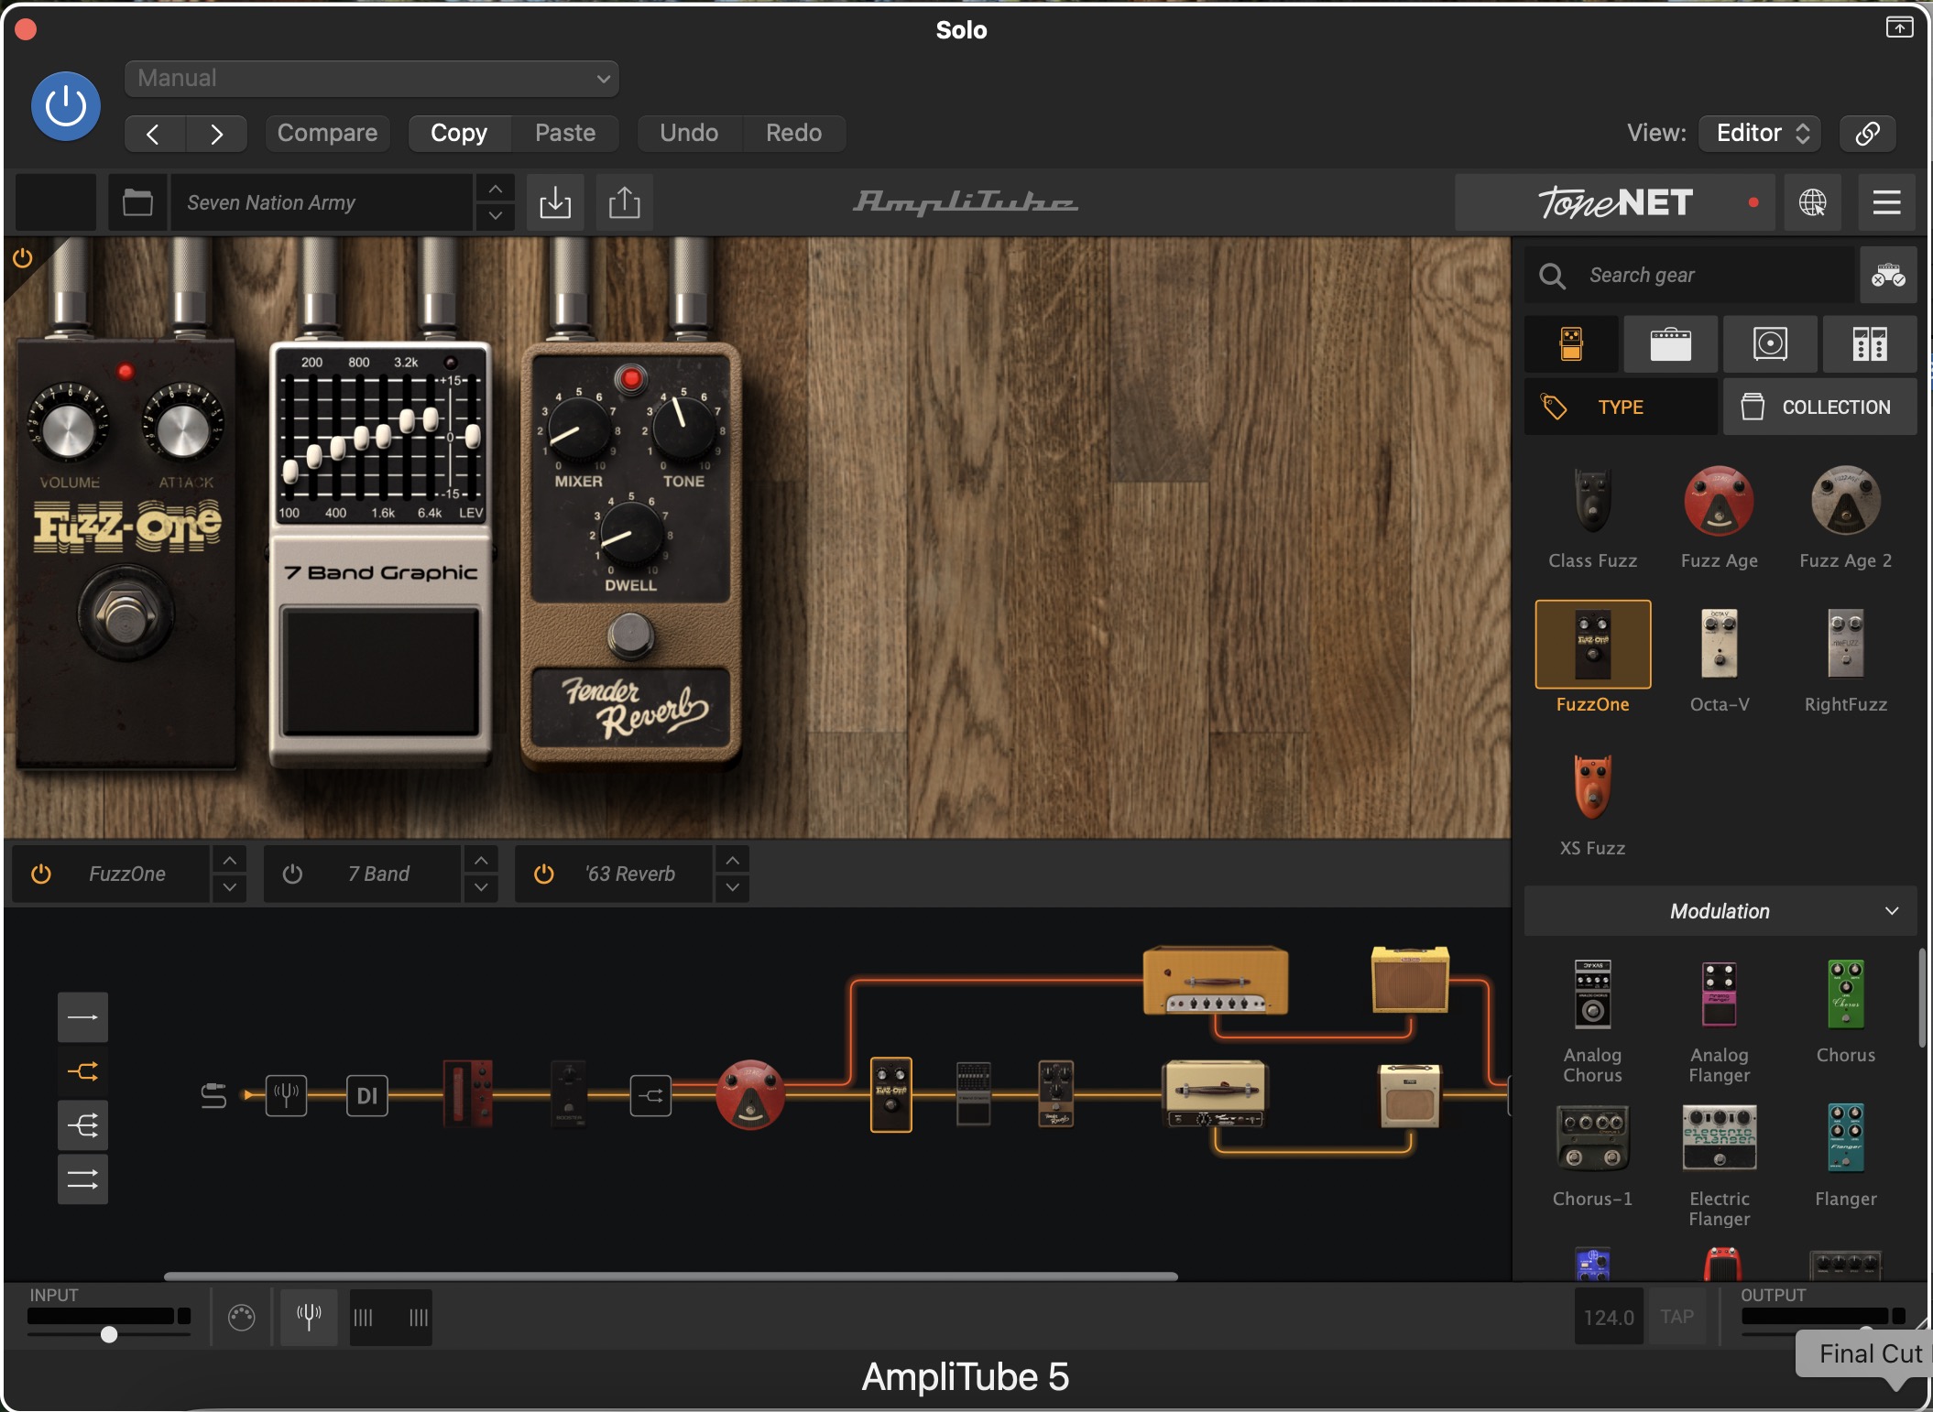
Task: Select the single serial chain routing icon
Action: point(82,1017)
